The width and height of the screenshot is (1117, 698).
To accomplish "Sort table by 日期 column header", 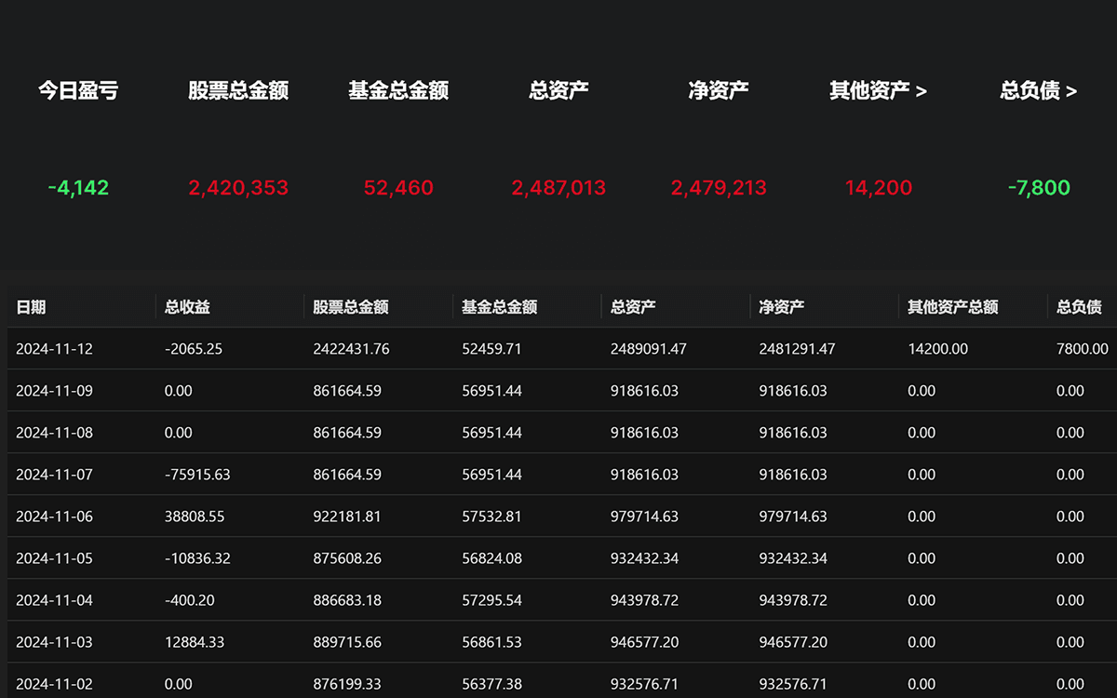I will click(x=32, y=307).
